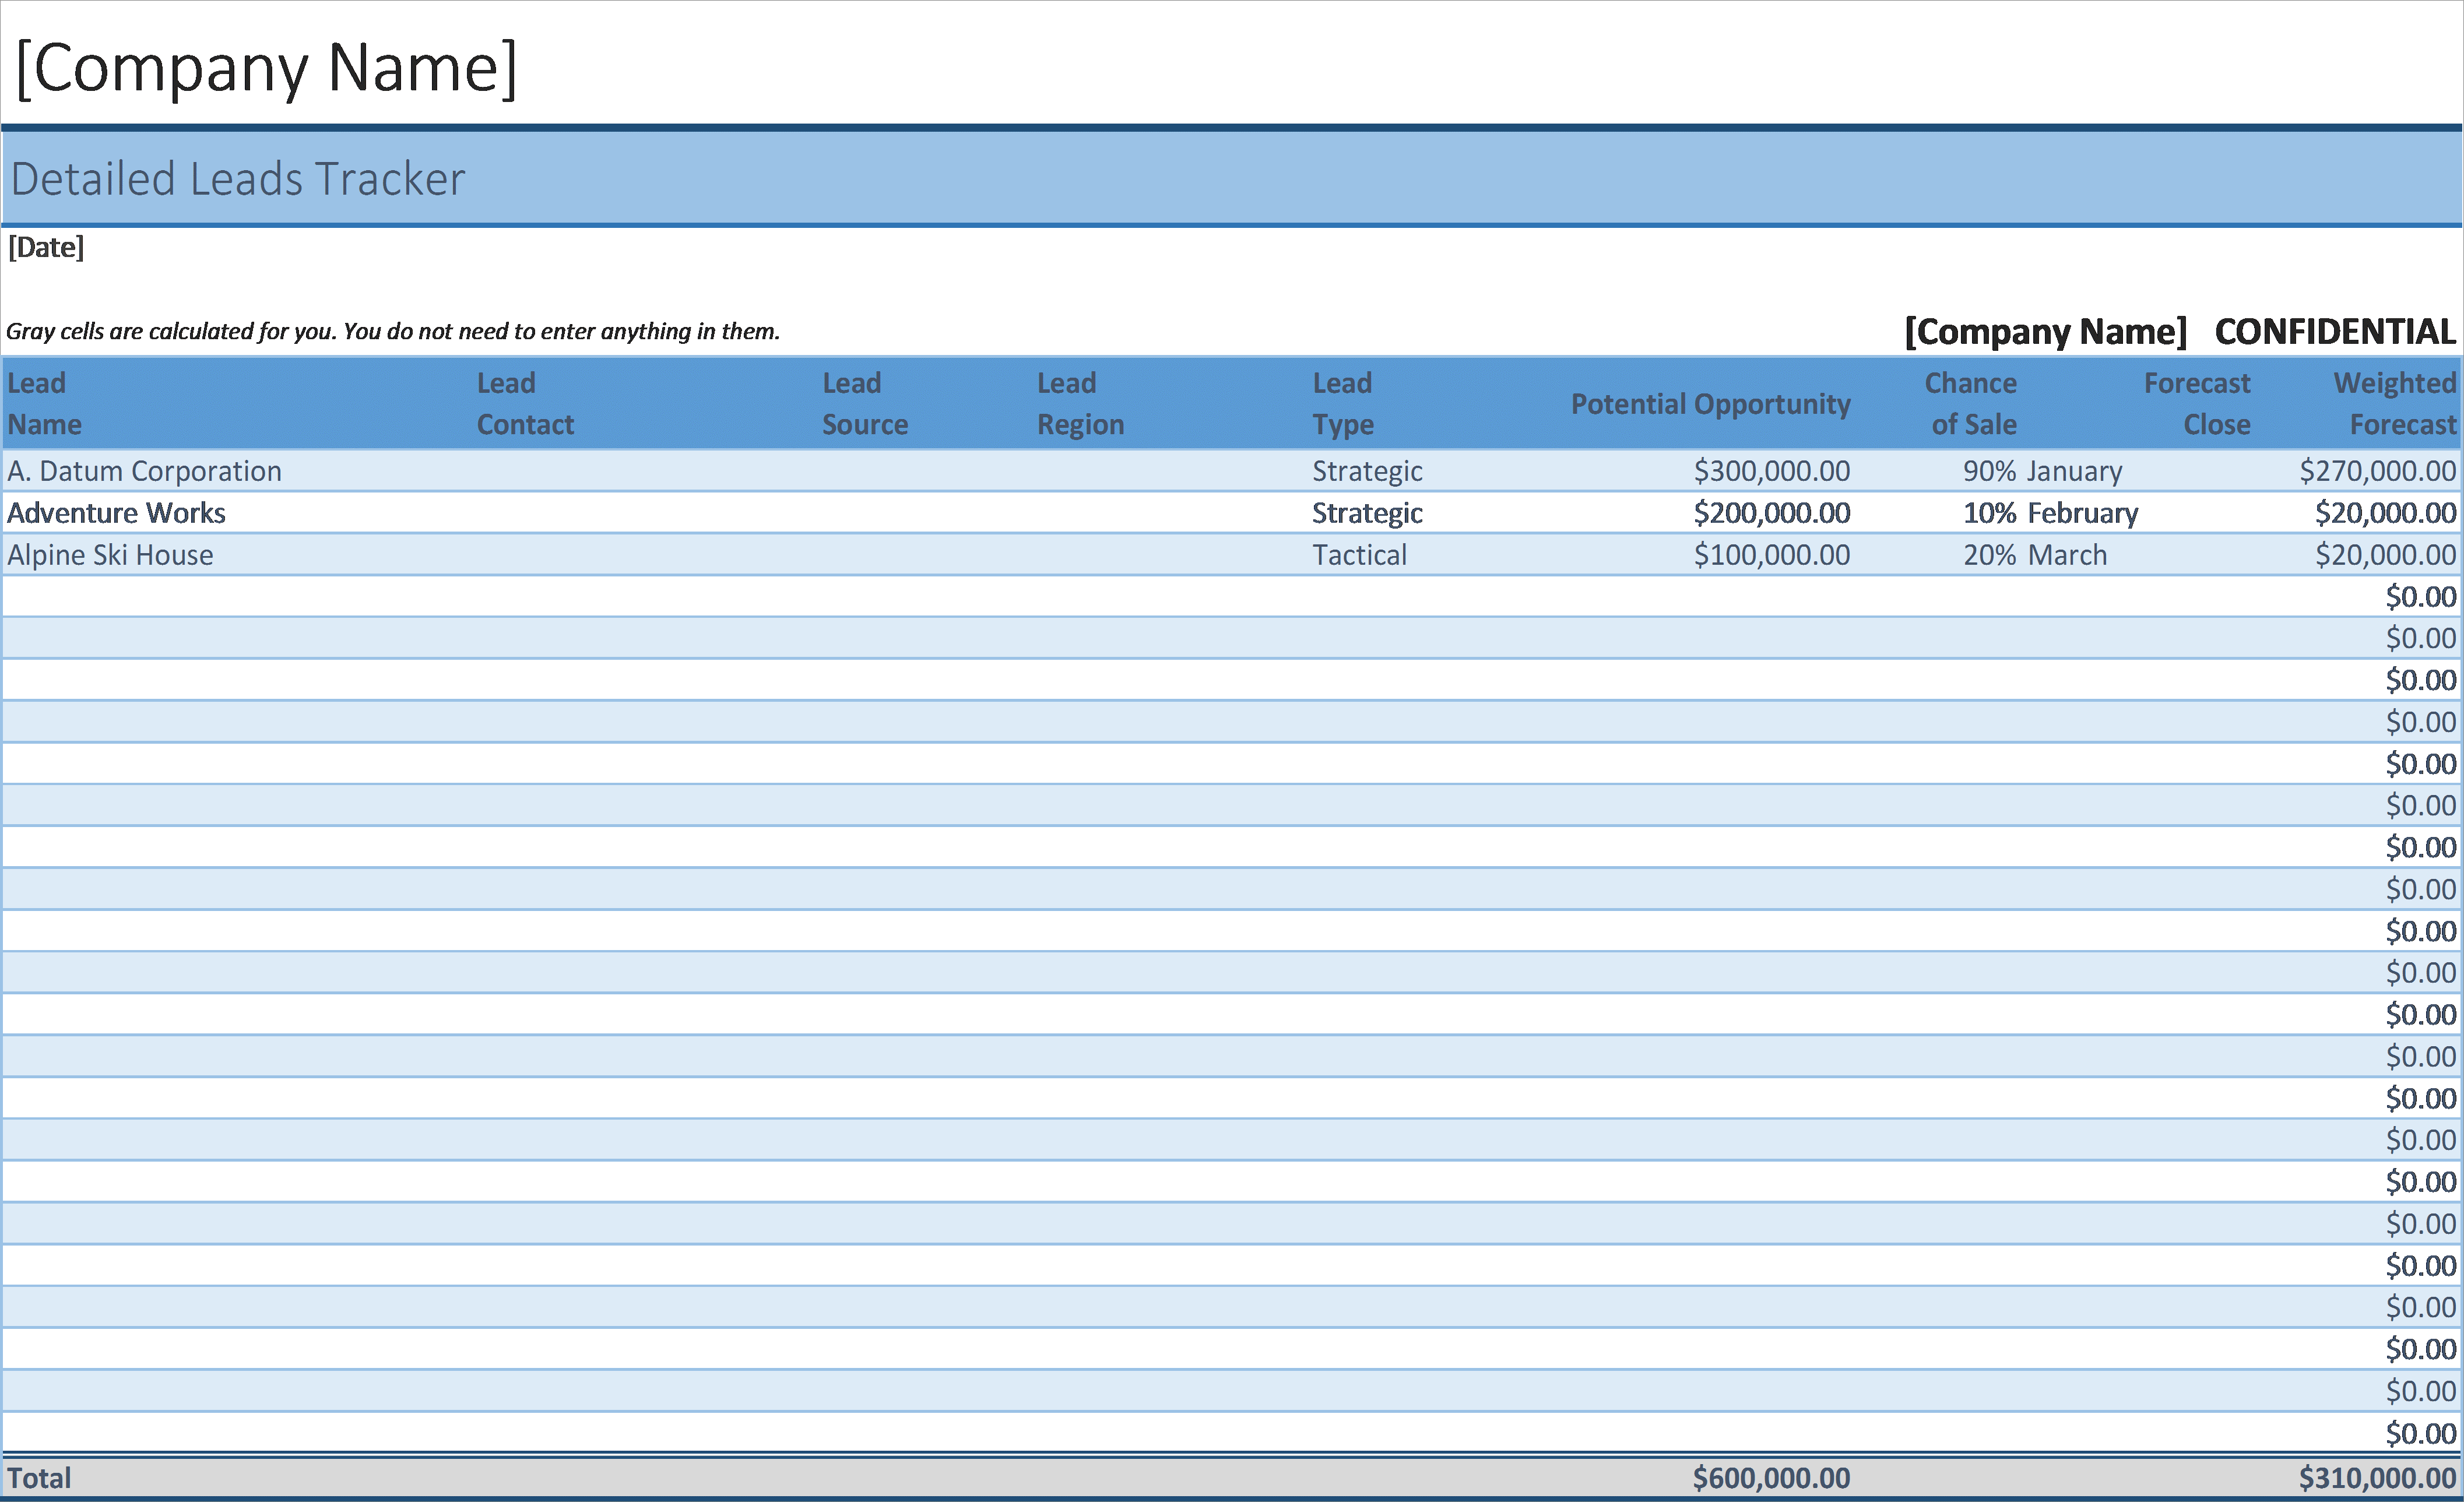Select Strategic type for Adventure Works

1367,513
